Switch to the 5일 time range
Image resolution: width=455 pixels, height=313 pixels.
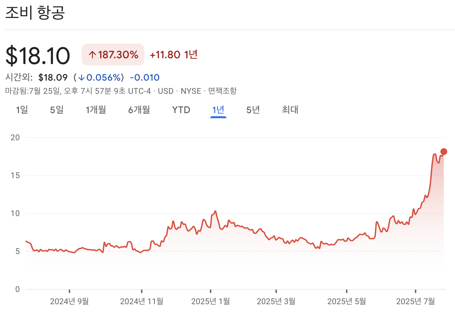(56, 110)
